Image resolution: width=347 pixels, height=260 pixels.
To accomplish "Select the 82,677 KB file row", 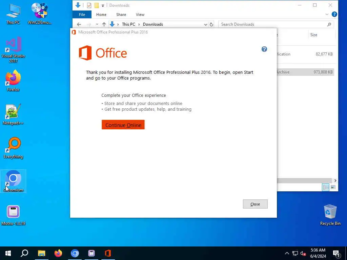I will 305,54.
